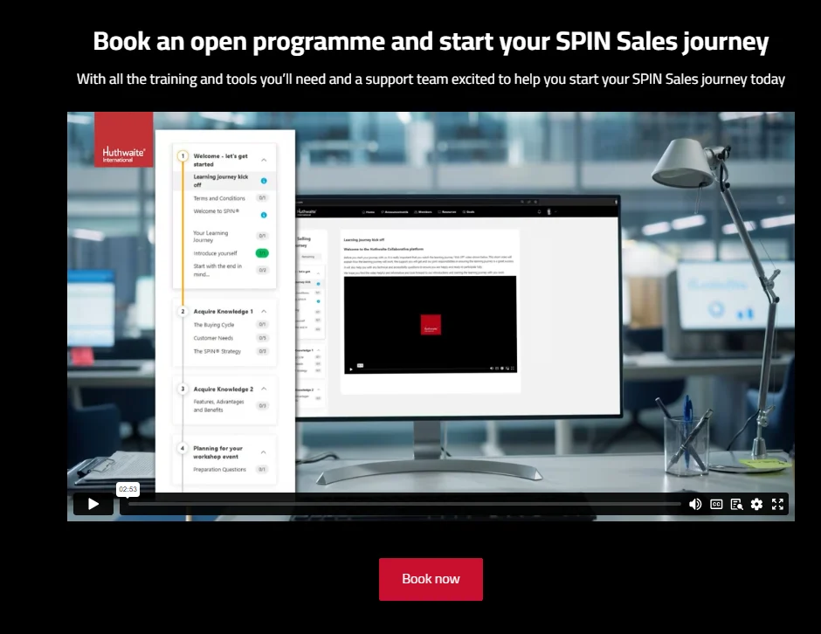Click the subtitle mentioning training and tools
The image size is (821, 634).
[431, 79]
